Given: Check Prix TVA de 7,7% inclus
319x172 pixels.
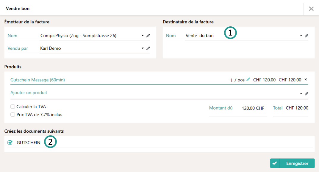Looking at the screenshot, I should click(12, 115).
